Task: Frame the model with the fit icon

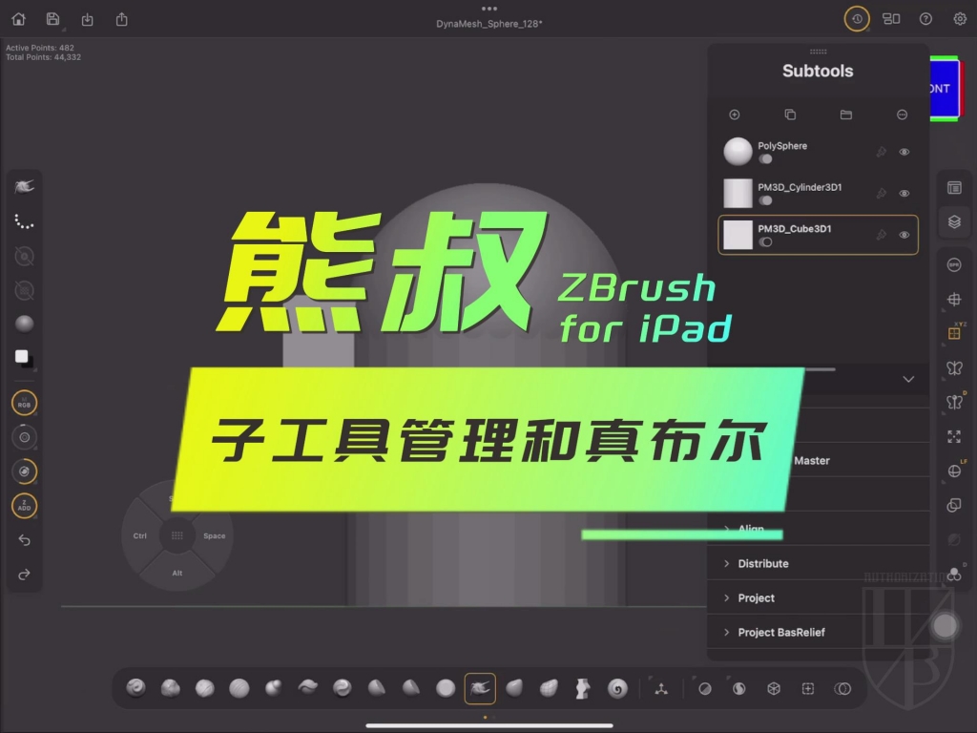Action: pos(954,436)
